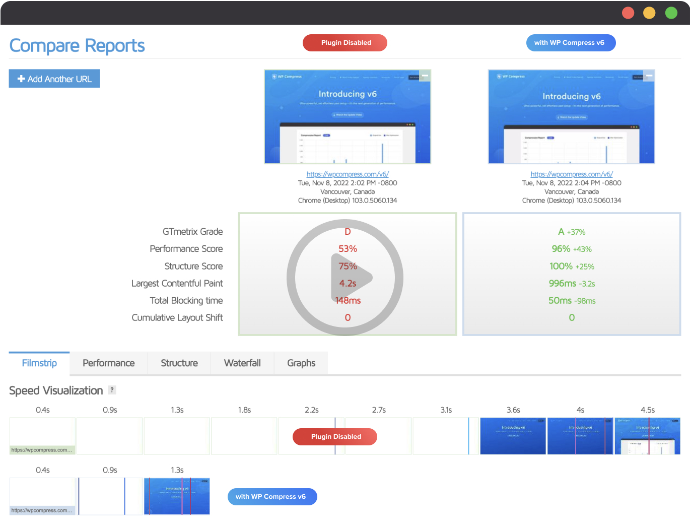Open the wpcompress.com/v6 link under the Plugin Disabled screenshot

348,174
